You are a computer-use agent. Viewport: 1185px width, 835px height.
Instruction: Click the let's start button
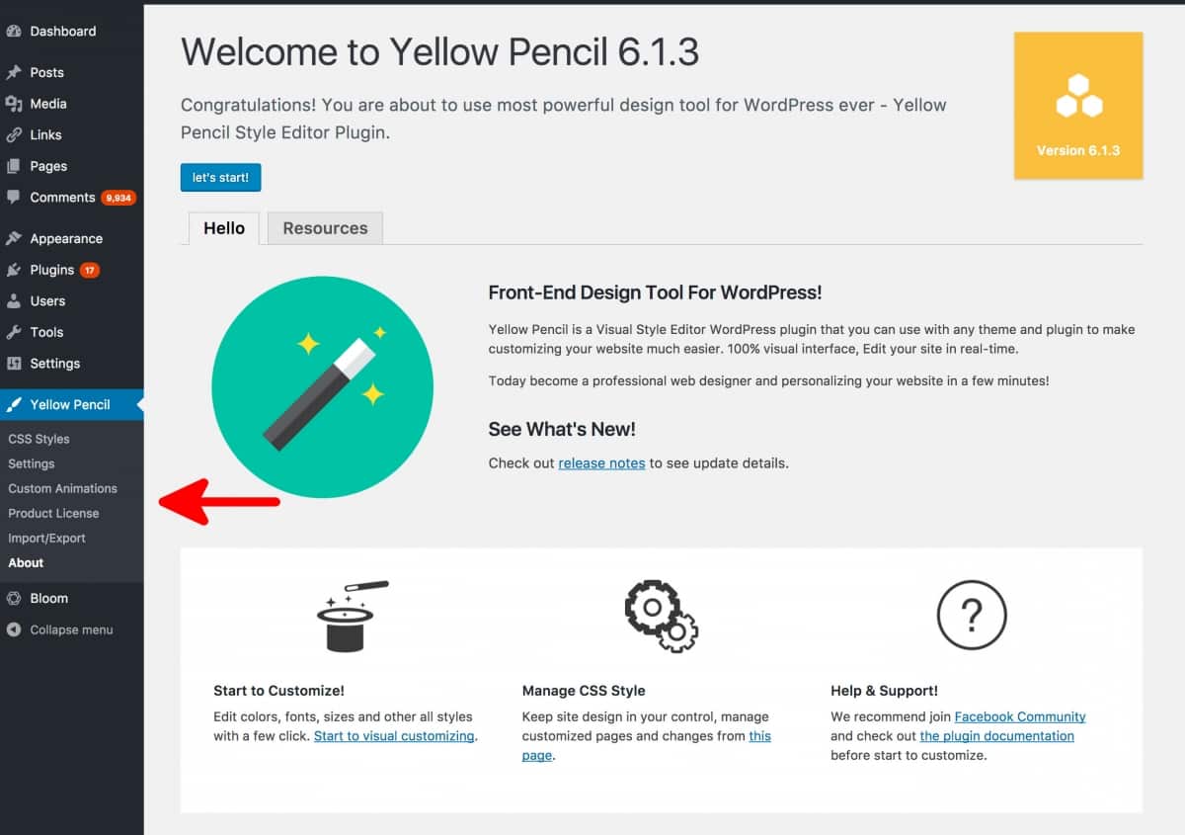click(x=220, y=178)
